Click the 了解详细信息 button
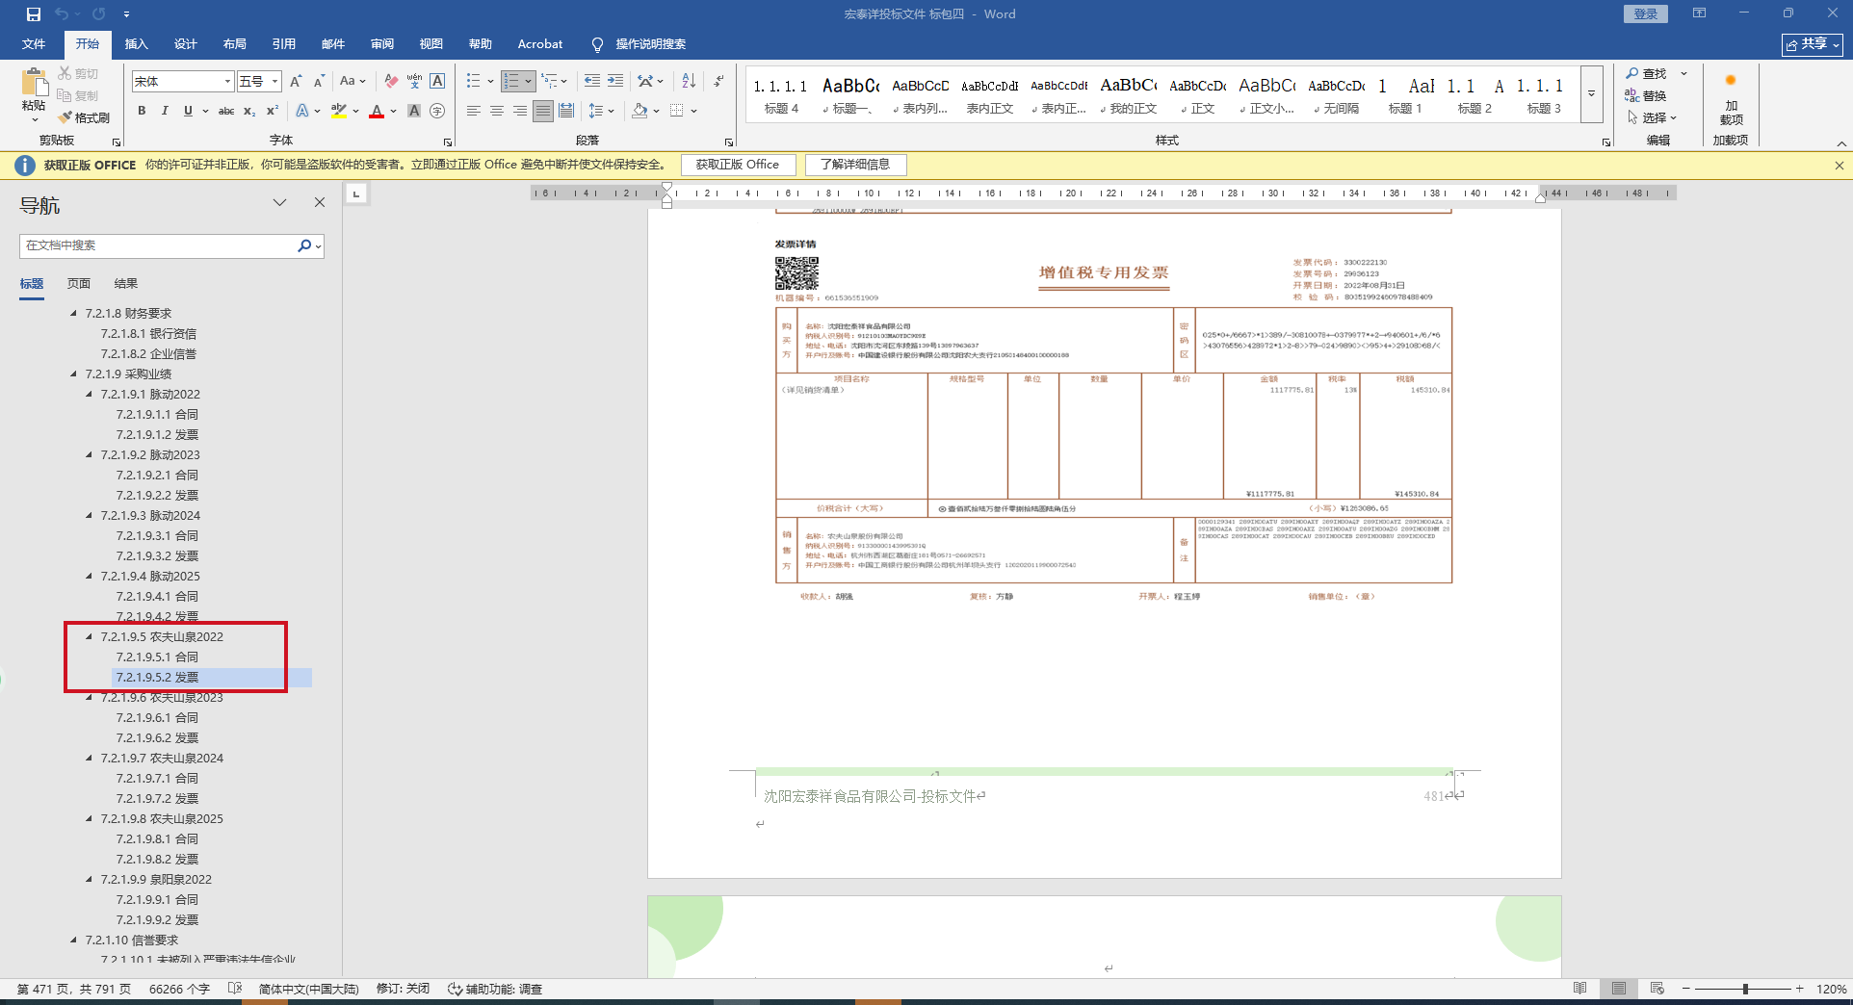1853x1005 pixels. click(855, 165)
